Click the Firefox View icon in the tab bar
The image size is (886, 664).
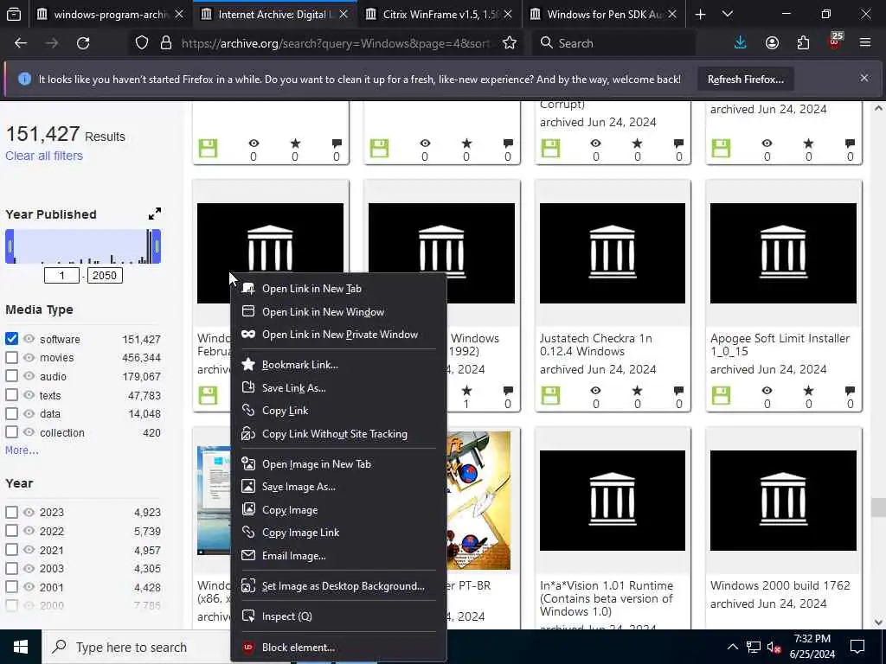[x=14, y=15]
